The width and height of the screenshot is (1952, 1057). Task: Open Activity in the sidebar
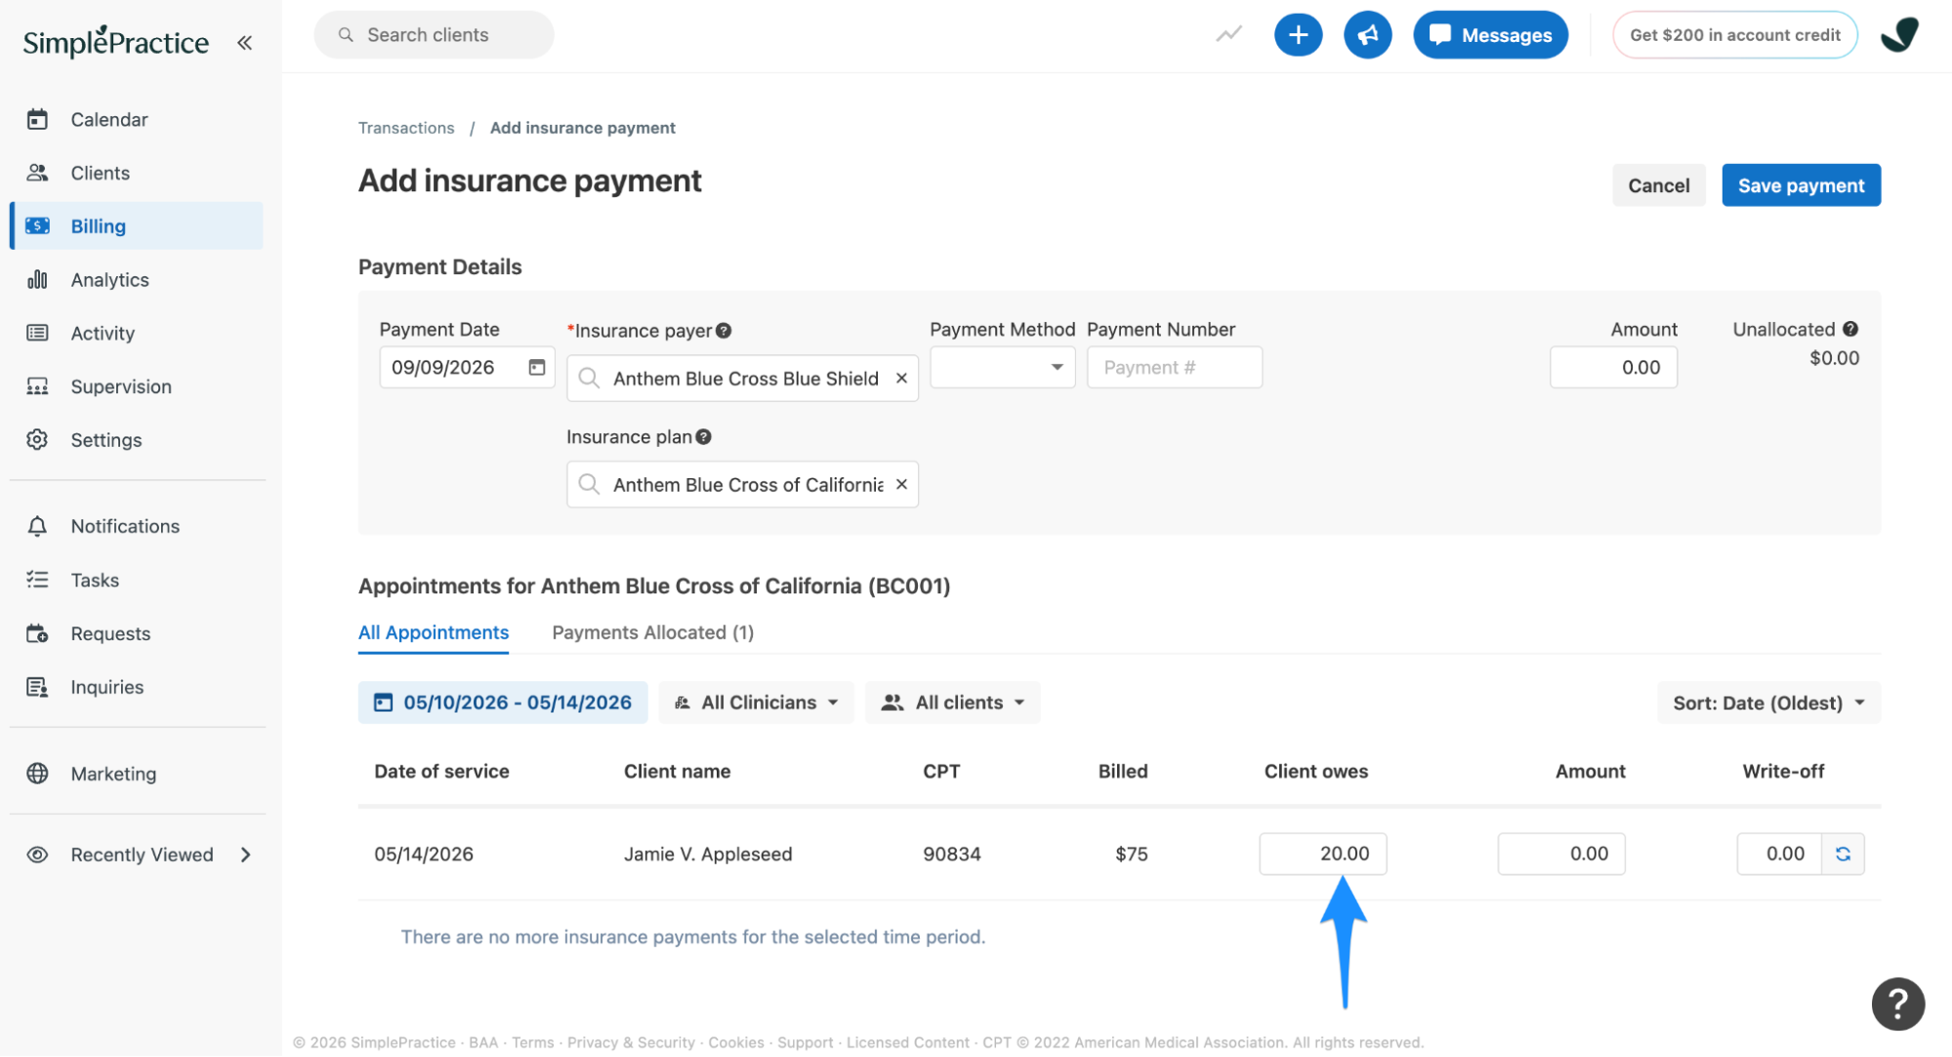137,333
